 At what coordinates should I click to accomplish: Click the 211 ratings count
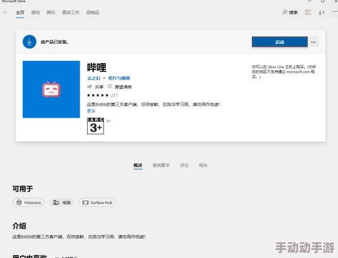pos(114,95)
